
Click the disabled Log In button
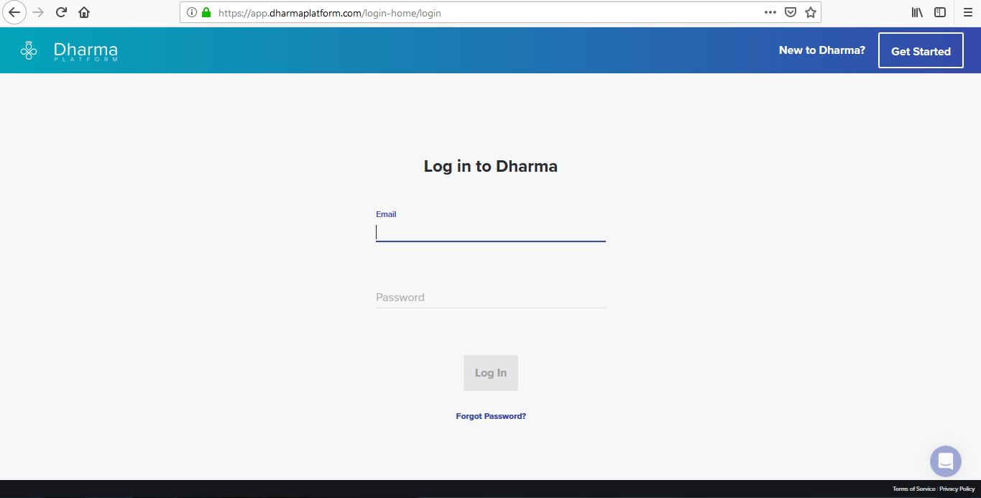click(491, 373)
